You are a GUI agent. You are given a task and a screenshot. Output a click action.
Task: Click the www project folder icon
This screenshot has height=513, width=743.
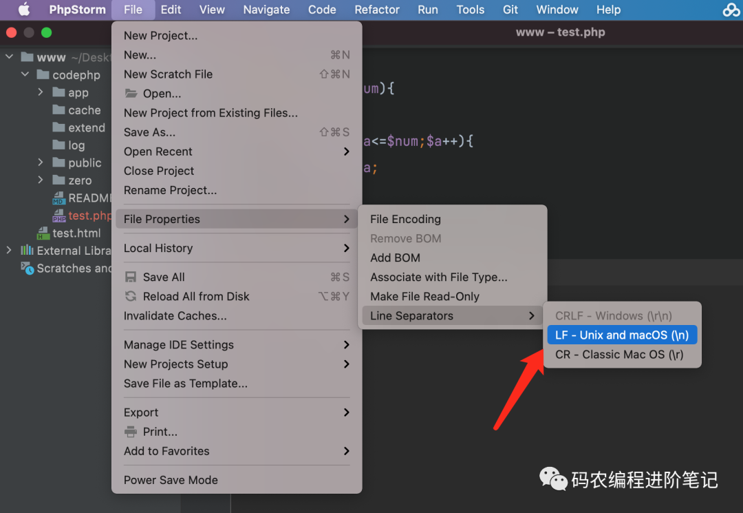coord(28,57)
